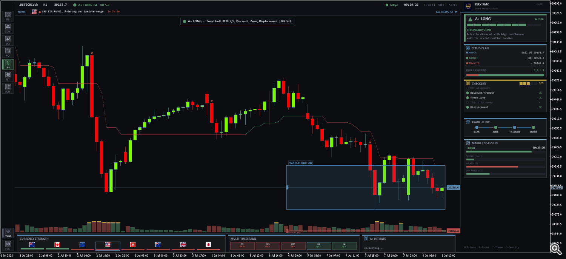Open the SET settings icon
566x259 pixels.
(x=8, y=77)
